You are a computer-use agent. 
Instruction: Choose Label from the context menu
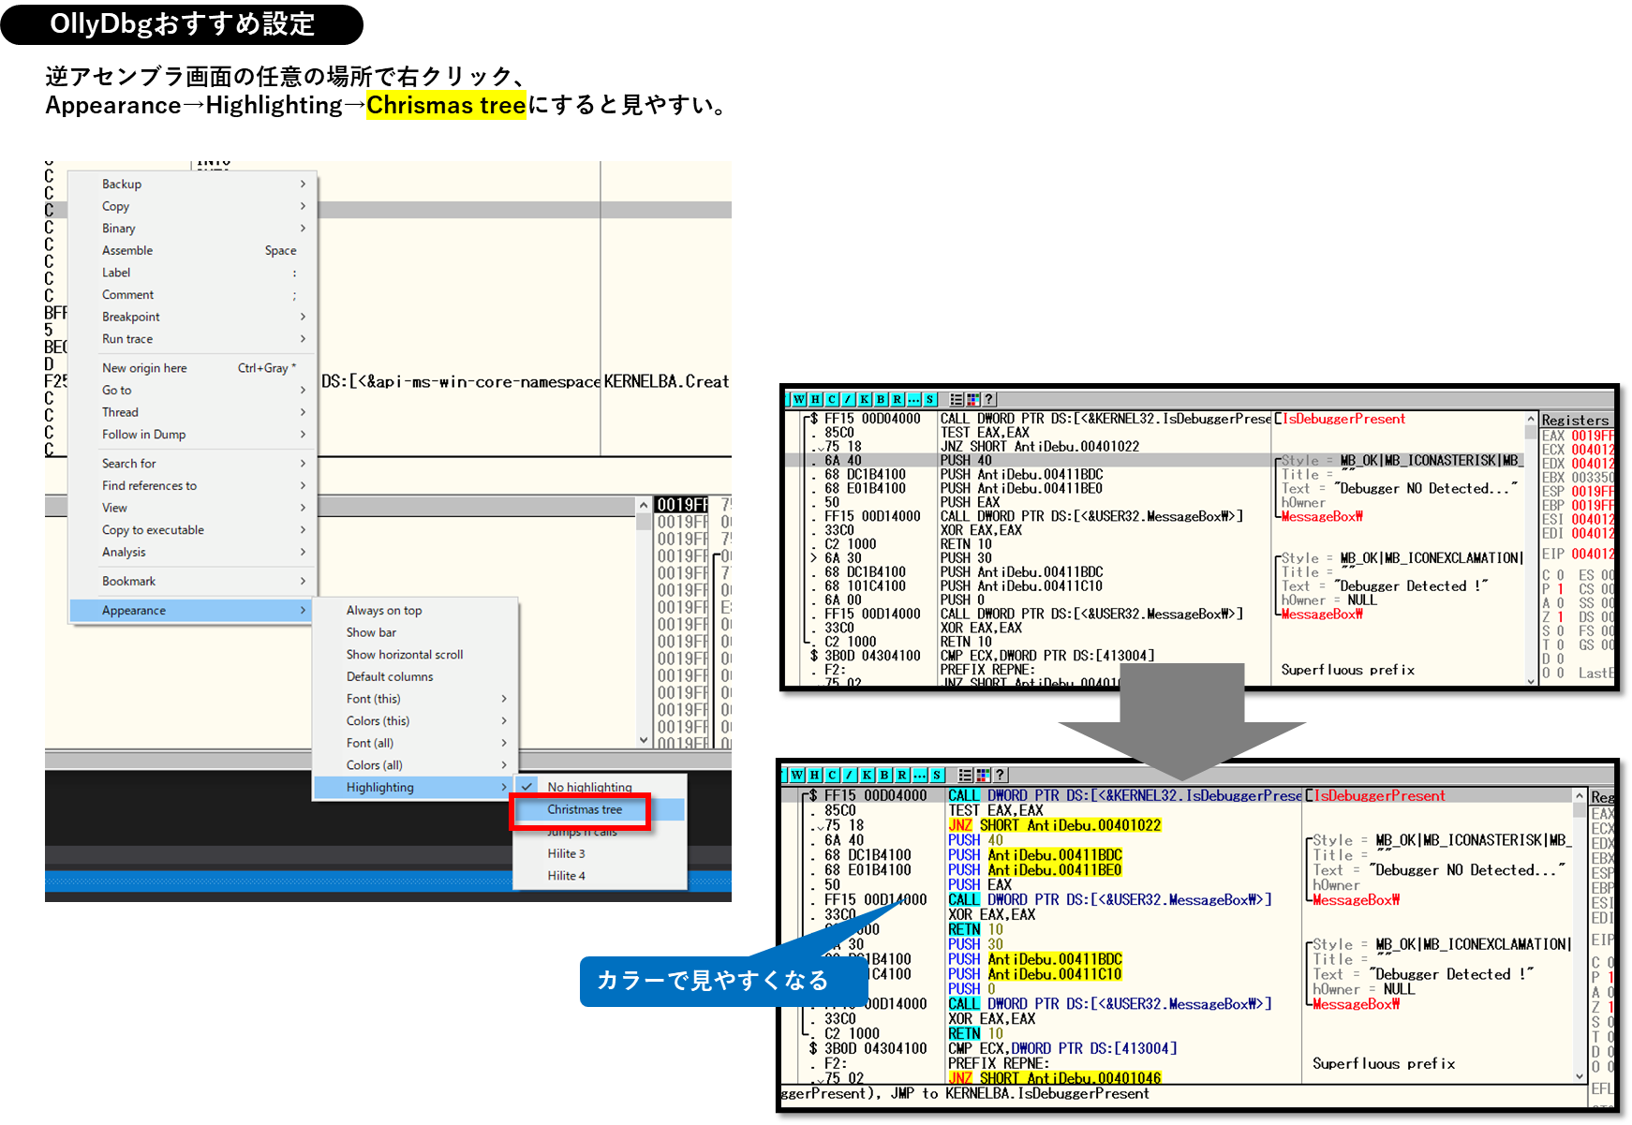tap(192, 273)
